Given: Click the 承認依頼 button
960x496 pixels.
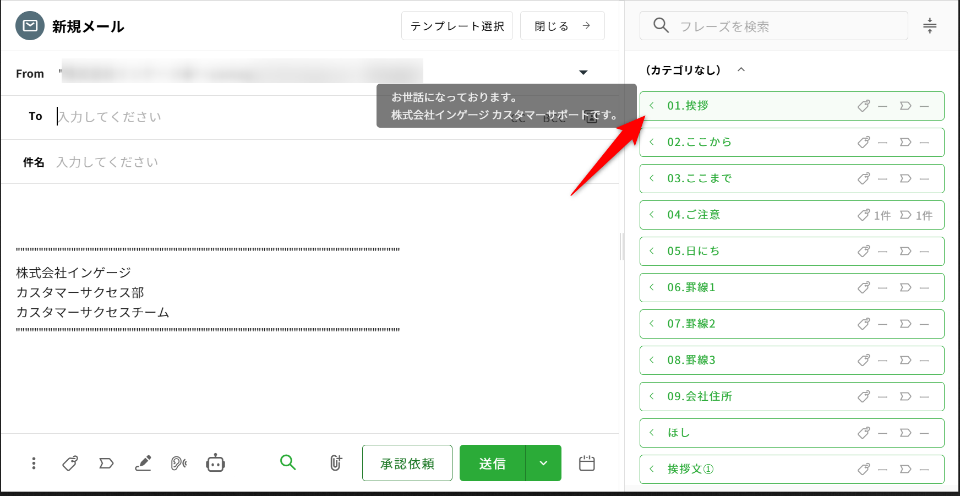Looking at the screenshot, I should click(x=407, y=464).
